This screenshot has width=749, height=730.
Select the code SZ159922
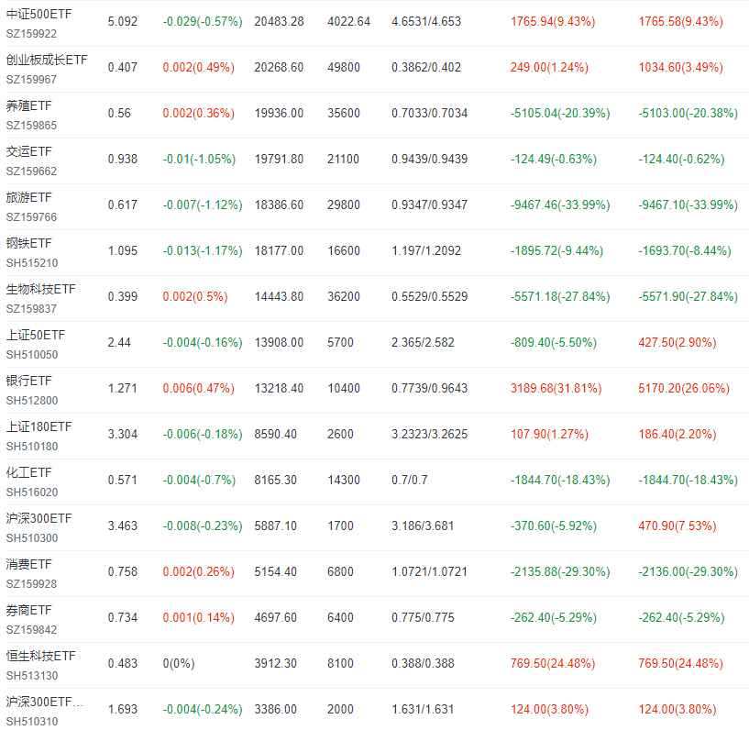31,34
